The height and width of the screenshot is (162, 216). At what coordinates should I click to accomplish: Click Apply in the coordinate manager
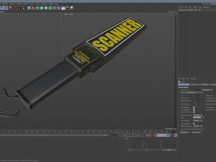169,150
